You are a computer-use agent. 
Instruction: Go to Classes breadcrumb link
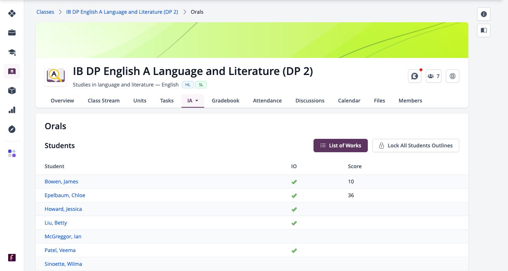pos(45,12)
